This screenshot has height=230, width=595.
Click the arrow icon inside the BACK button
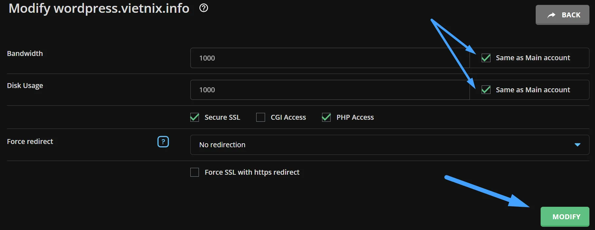[551, 15]
